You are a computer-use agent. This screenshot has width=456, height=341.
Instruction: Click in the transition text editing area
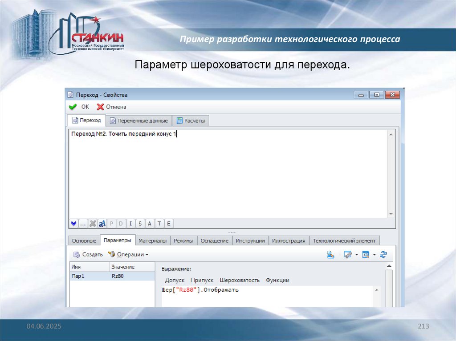pos(228,174)
